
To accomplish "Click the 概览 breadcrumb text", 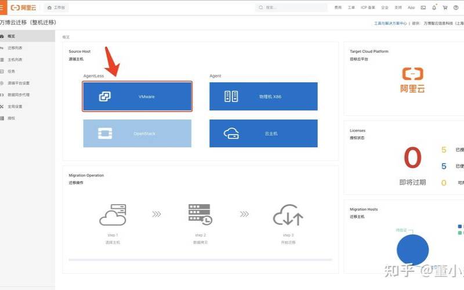I will pyautogui.click(x=66, y=37).
